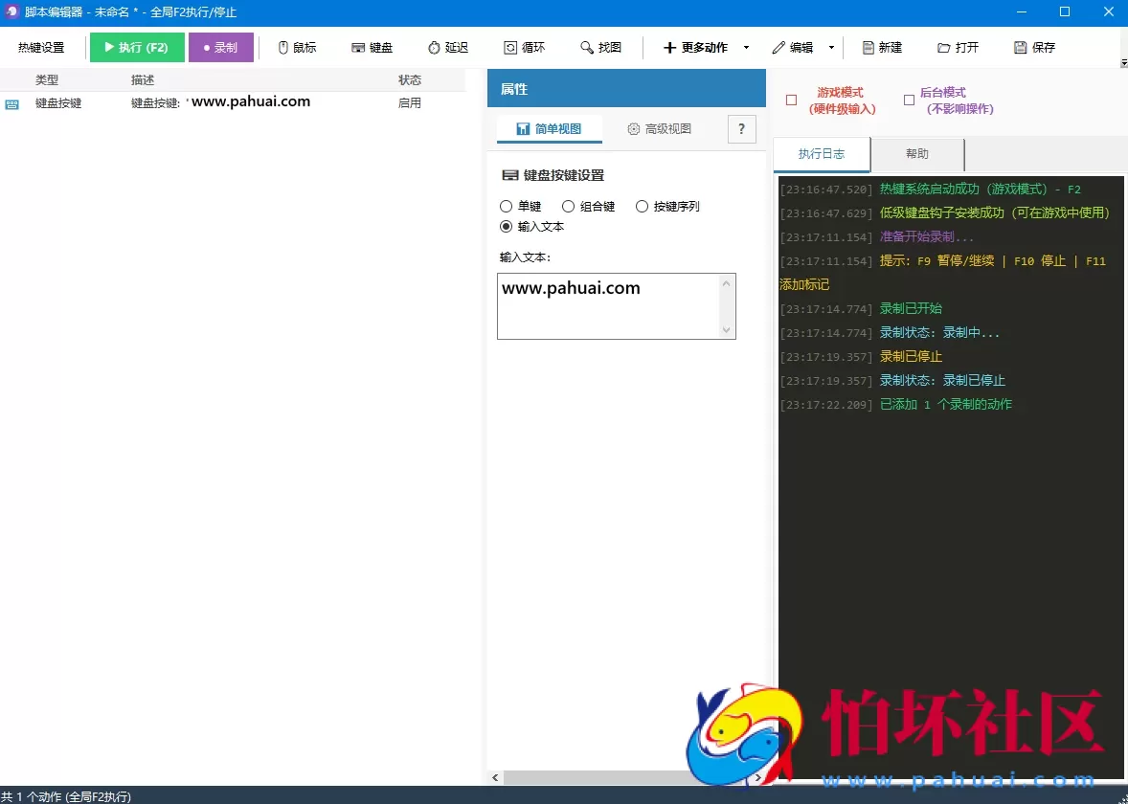Click the 打开 (Open) toolbar icon

coord(958,46)
